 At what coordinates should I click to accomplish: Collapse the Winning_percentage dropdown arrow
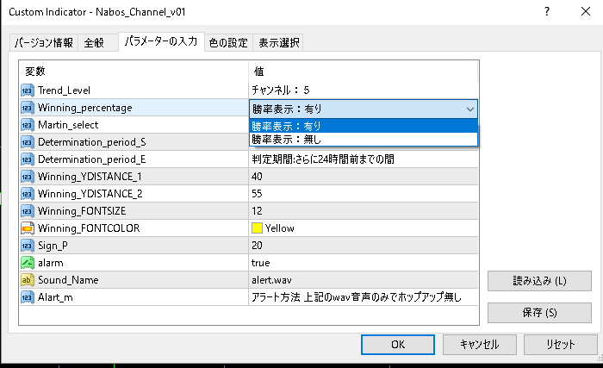pos(470,109)
